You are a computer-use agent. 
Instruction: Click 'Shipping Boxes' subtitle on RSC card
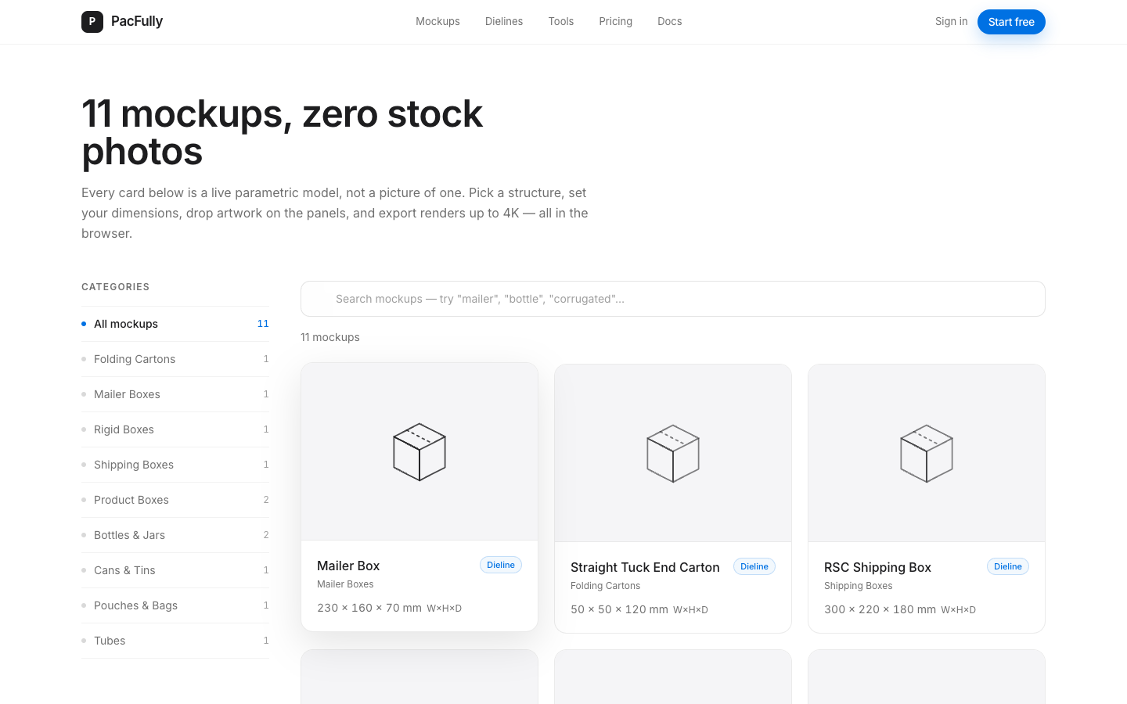pos(858,586)
